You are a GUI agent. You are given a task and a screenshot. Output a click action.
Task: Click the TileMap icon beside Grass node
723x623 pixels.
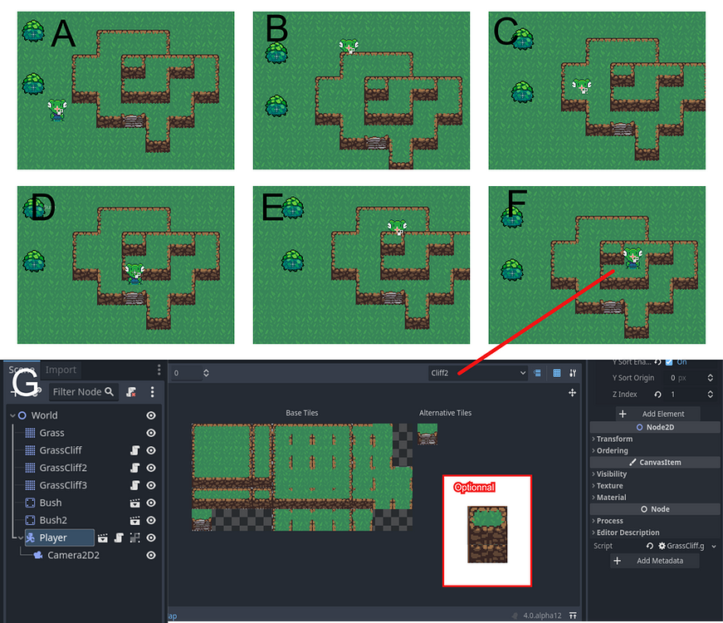point(30,433)
